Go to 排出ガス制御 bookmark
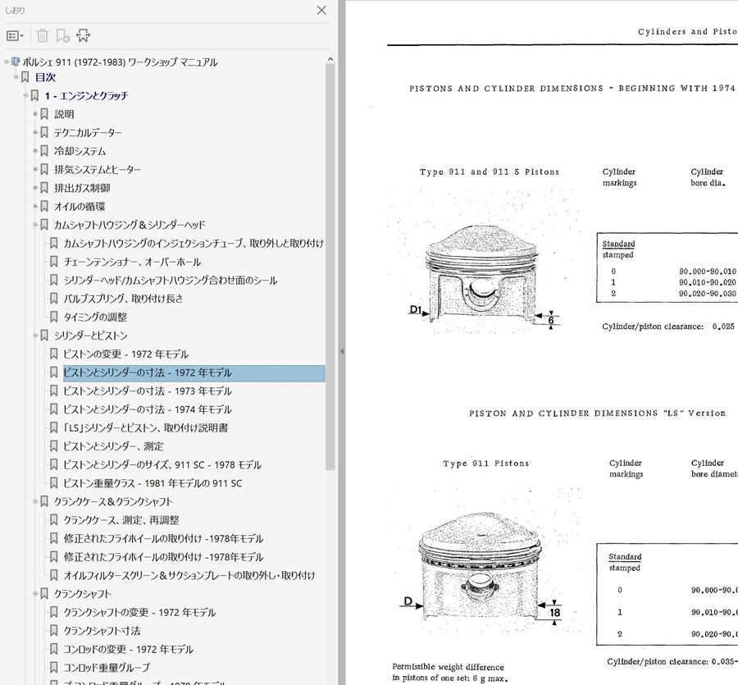This screenshot has width=738, height=685. coord(82,188)
